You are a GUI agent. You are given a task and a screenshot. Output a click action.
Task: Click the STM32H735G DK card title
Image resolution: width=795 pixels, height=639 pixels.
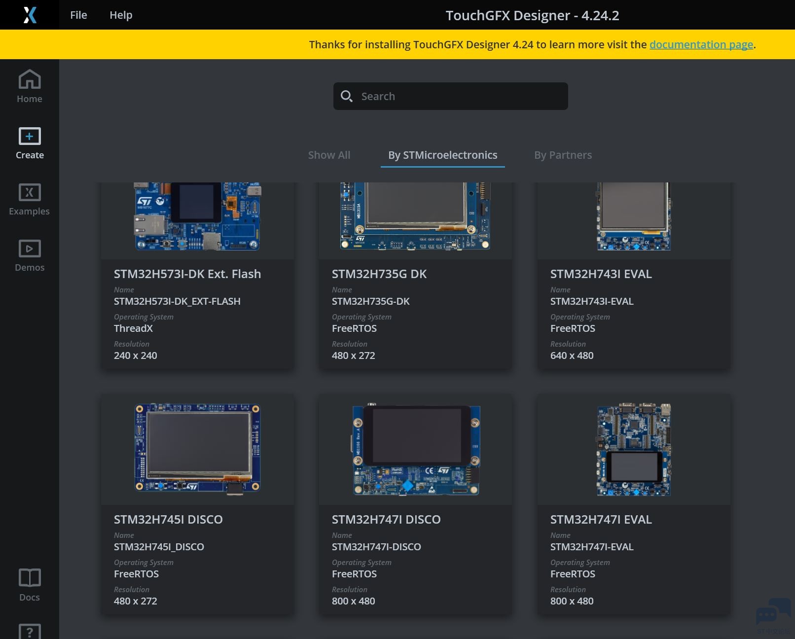click(x=379, y=274)
